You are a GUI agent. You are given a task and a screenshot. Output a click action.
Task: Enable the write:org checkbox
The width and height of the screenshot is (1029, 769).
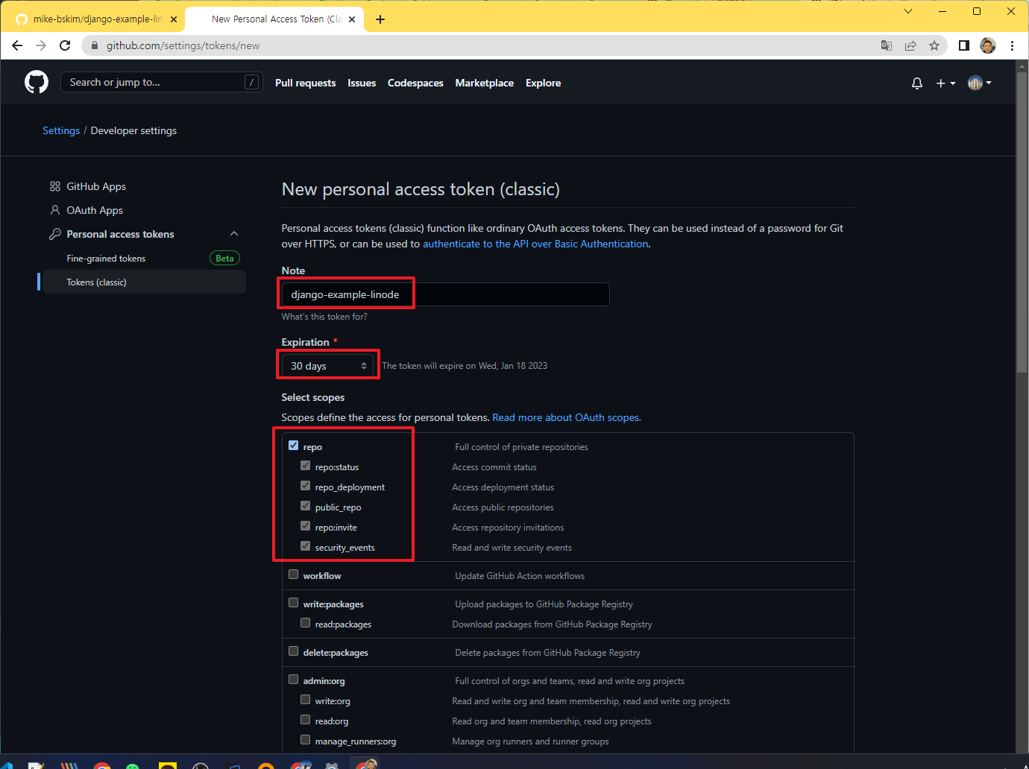(x=305, y=700)
